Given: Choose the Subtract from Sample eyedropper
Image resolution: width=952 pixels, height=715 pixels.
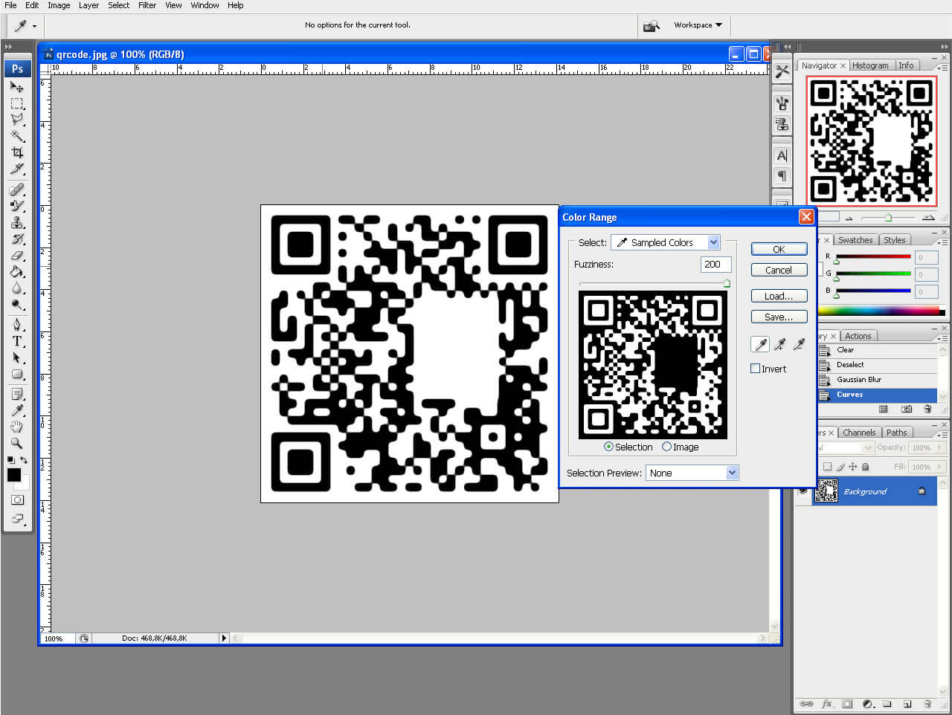Looking at the screenshot, I should [x=799, y=344].
